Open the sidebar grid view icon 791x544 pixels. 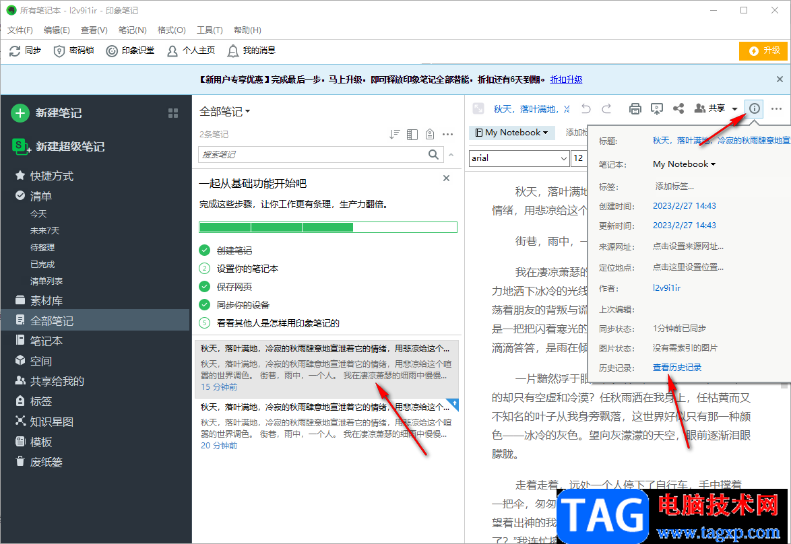click(x=173, y=113)
